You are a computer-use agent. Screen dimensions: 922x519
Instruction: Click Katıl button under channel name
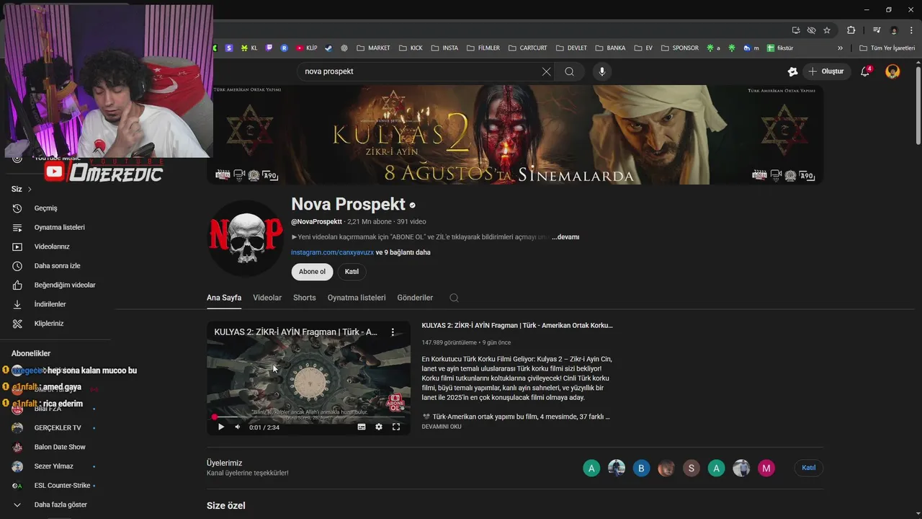pyautogui.click(x=352, y=272)
